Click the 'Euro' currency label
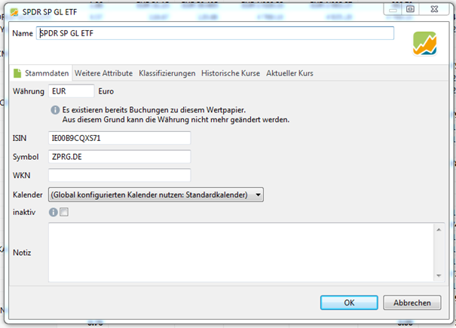456x328 pixels. [x=106, y=91]
